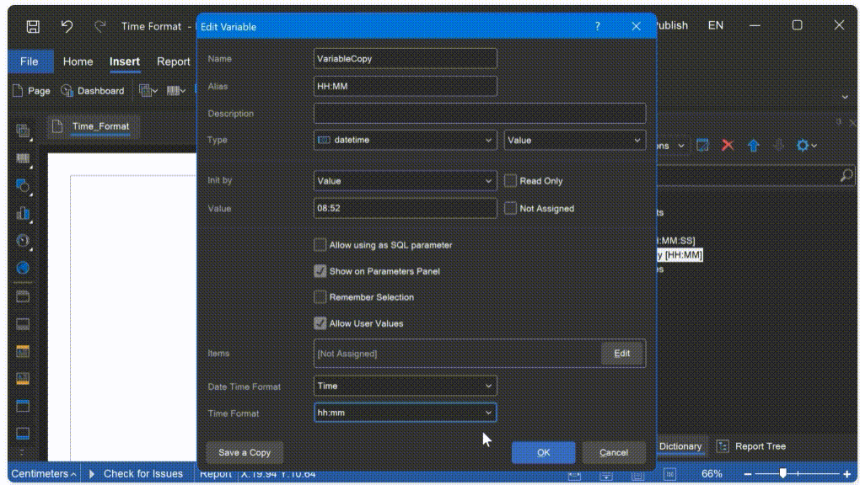Screen dimensions: 860x485
Task: Toggle the Not Assigned checkbox
Action: (x=510, y=208)
